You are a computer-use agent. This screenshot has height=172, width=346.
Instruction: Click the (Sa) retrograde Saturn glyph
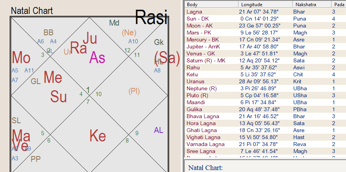[x=167, y=58]
